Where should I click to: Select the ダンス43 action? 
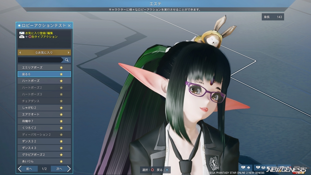click(44, 148)
